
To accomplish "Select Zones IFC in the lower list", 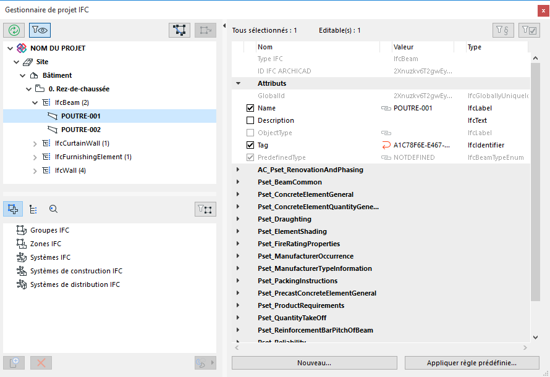I will [46, 244].
